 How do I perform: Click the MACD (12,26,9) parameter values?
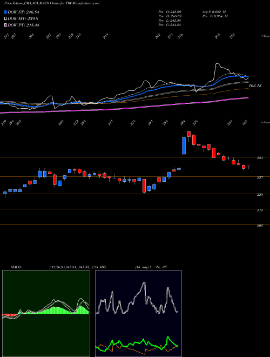click(73, 267)
